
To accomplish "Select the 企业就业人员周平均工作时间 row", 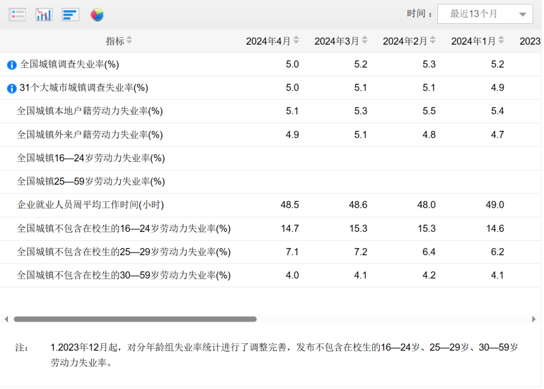I will 271,205.
